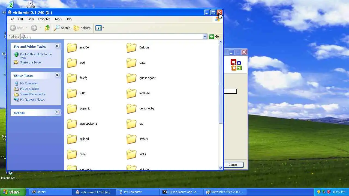
Task: Select the sriov folder icon
Action: (72, 154)
